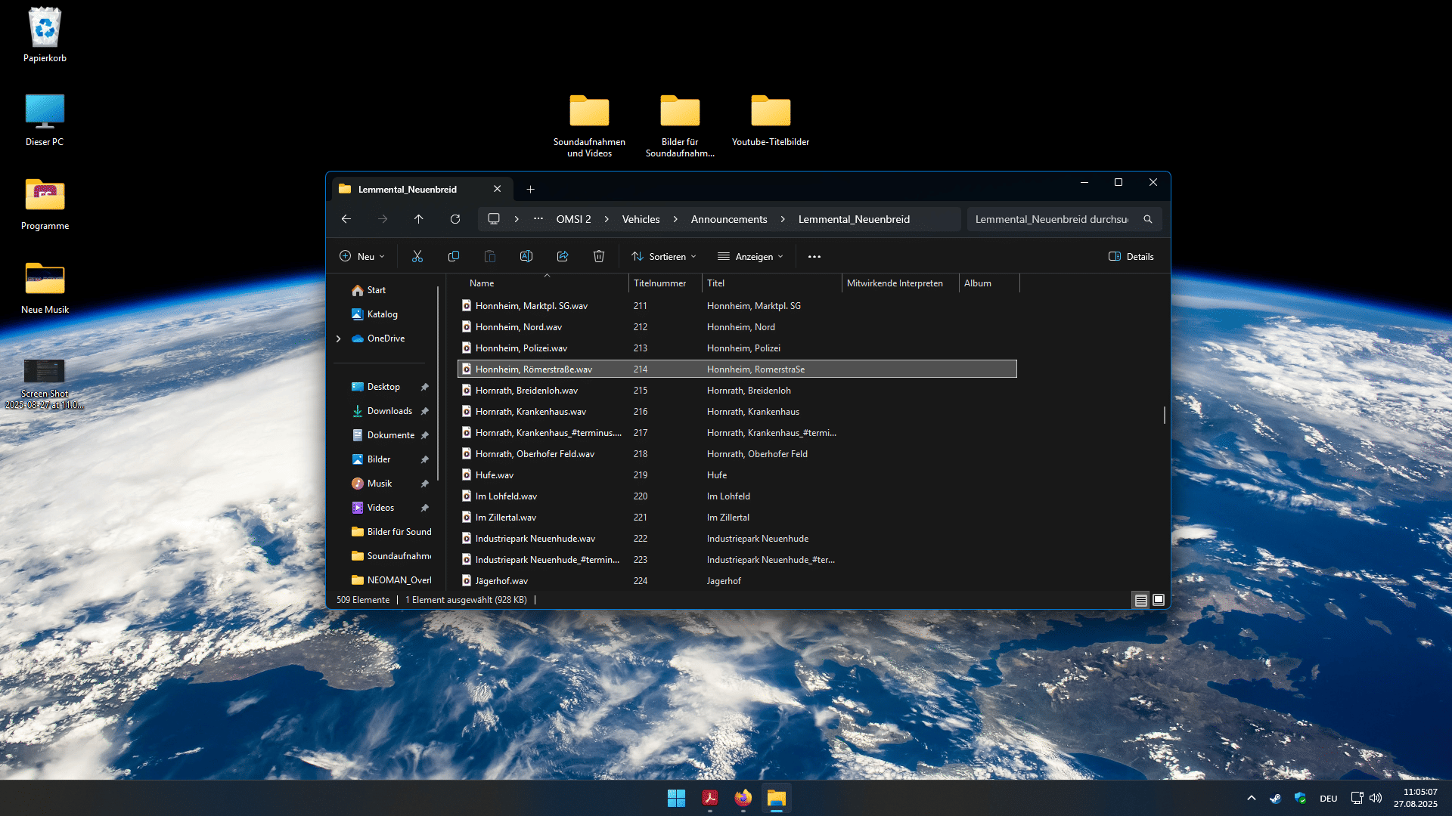Click the Copy icon in toolbar
Screen dimensions: 1452x816
coord(454,256)
